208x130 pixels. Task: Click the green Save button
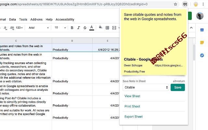[x=178, y=87]
